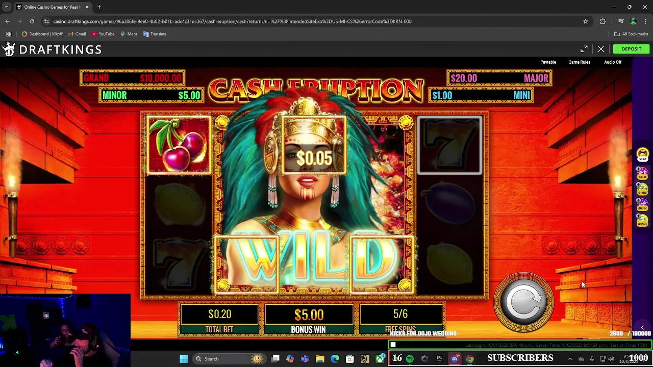Open the Chrome profile avatar
Screen dimensions: 653x367
coord(633,21)
